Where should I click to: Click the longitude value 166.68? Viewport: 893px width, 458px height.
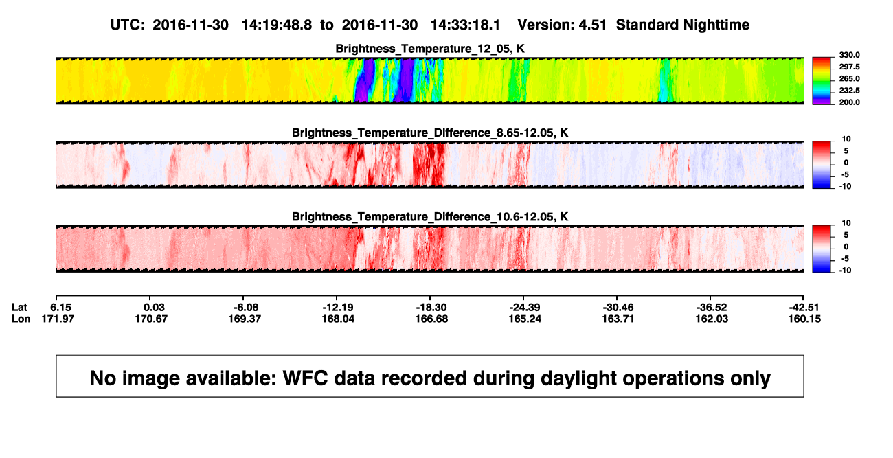click(431, 319)
